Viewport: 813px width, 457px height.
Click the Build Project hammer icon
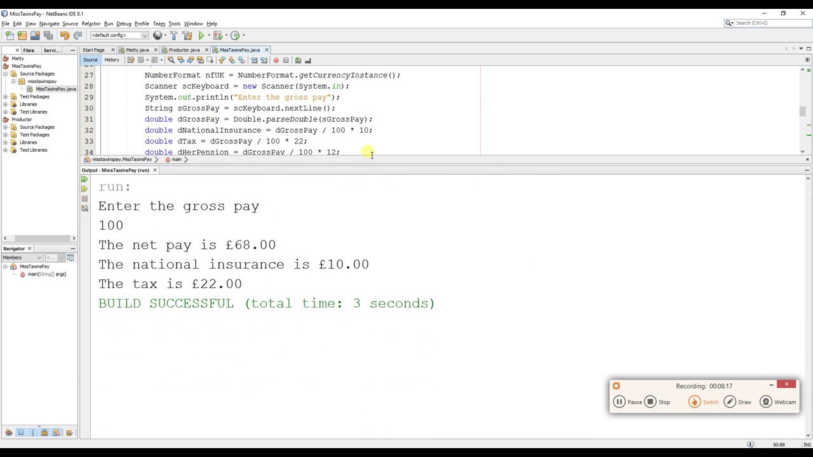173,36
